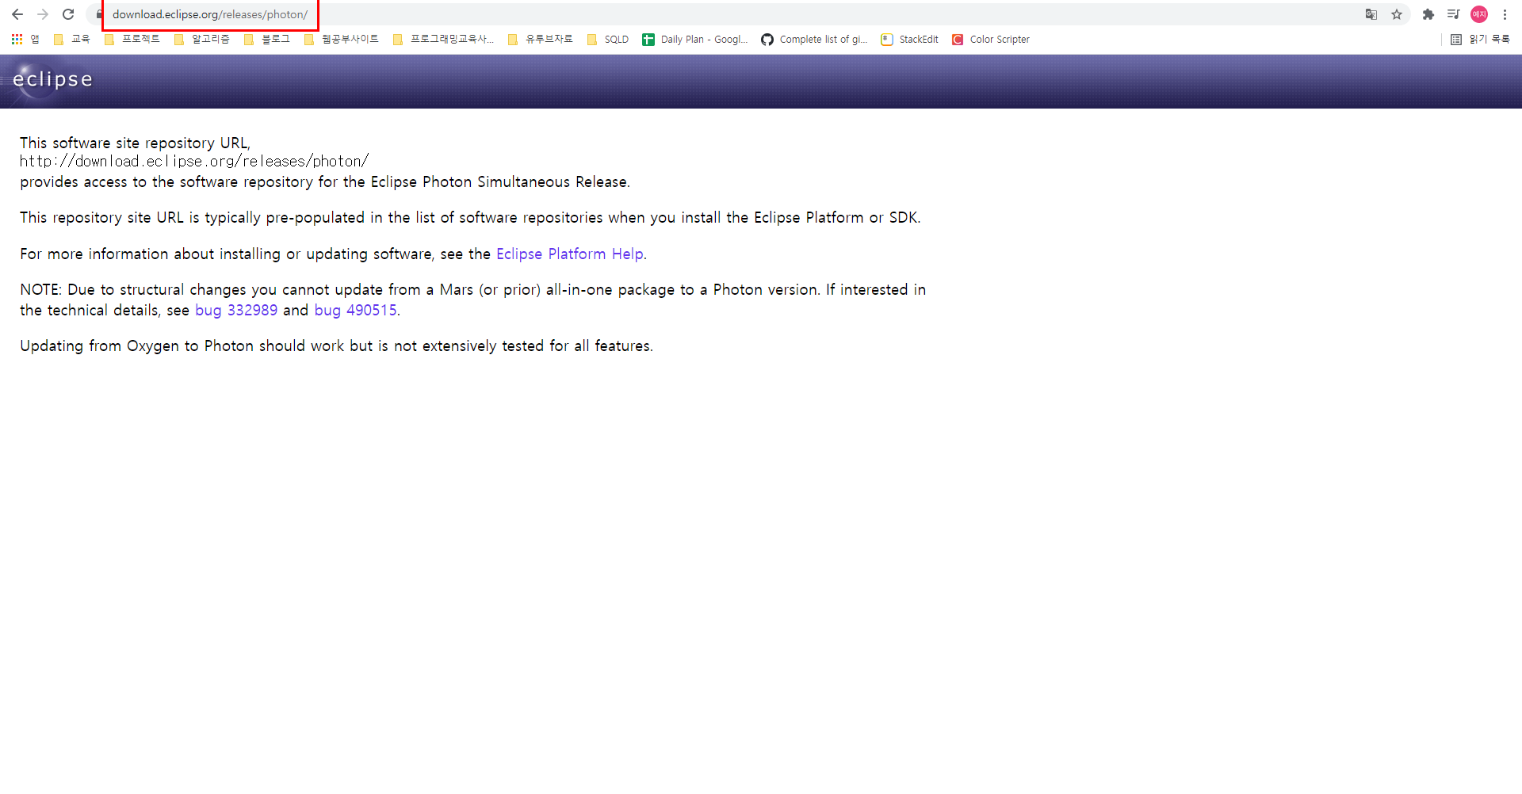Reload the current page

(68, 14)
